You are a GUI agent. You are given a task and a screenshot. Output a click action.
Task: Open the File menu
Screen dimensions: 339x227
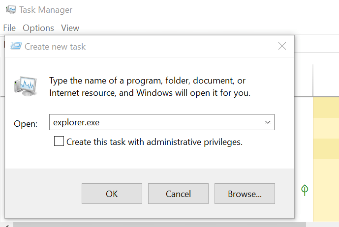click(9, 28)
